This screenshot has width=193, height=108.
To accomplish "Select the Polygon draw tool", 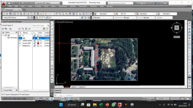I will (x=52, y=32).
